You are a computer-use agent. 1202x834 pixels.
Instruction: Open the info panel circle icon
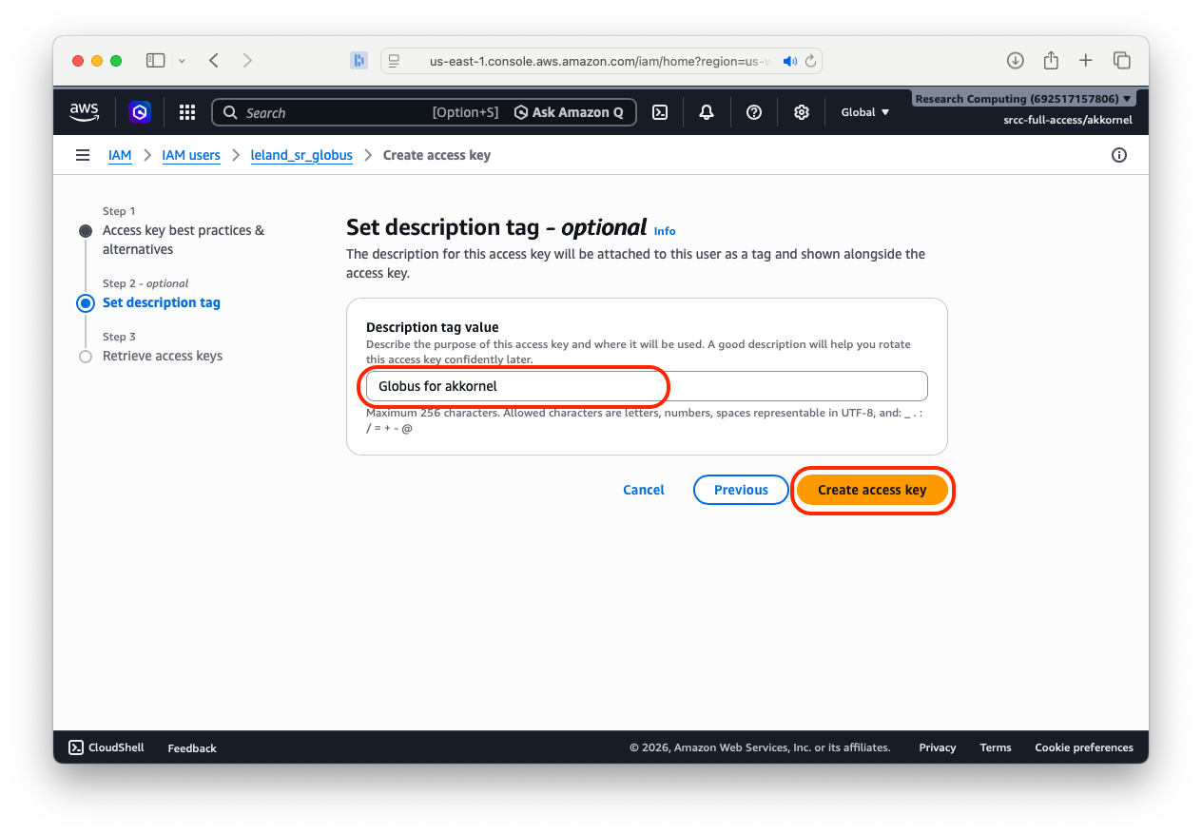[1119, 155]
